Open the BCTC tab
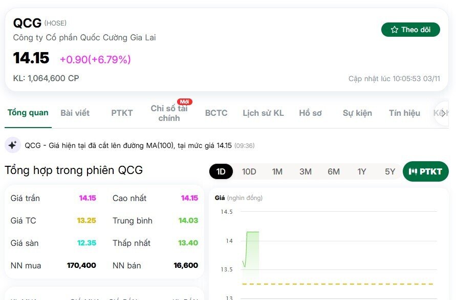This screenshot has height=300, width=456. tap(216, 113)
